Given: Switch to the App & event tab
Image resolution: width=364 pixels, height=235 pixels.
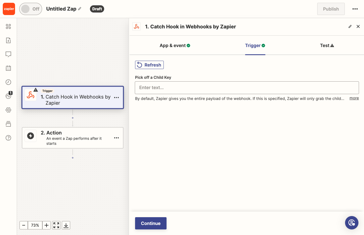Looking at the screenshot, I should 175,45.
